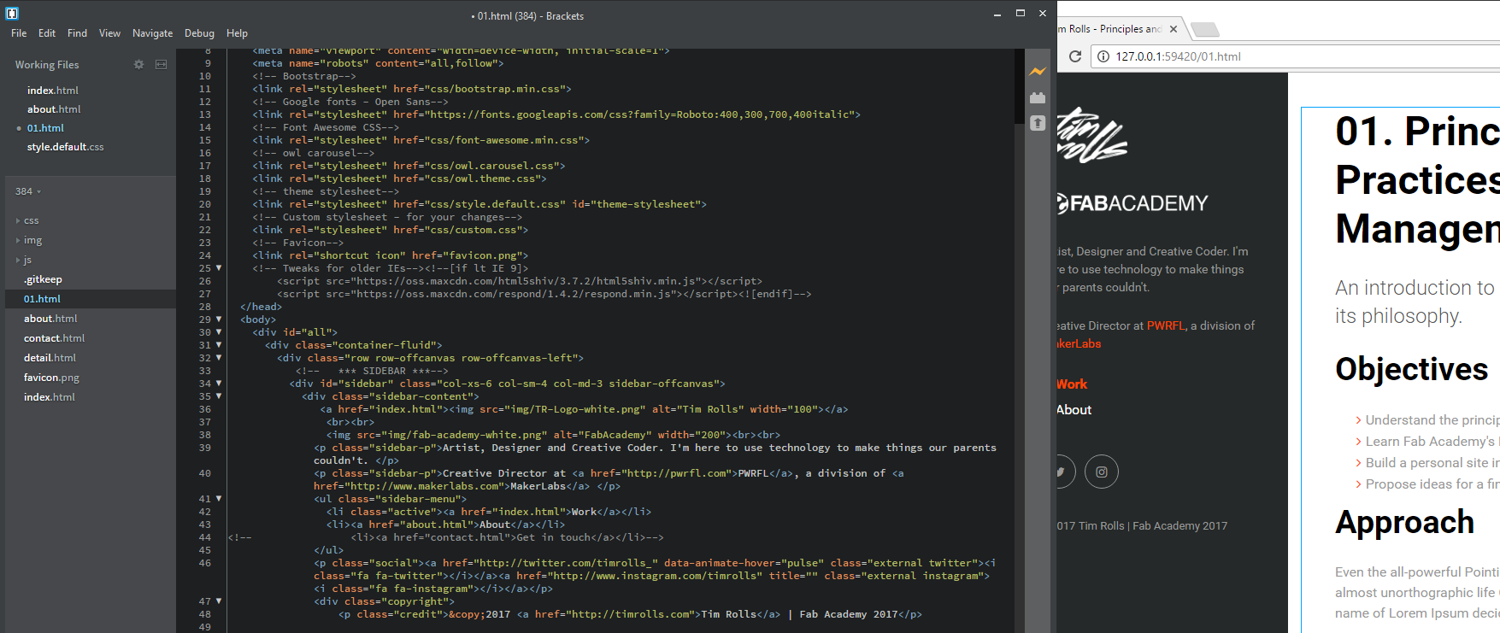
Task: Click the Brackets app icon in title bar
Action: pyautogui.click(x=12, y=13)
